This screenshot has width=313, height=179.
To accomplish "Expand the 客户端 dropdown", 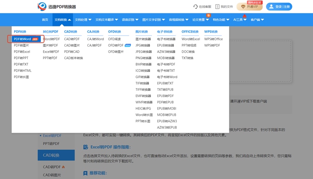I will pyautogui.click(x=257, y=20).
